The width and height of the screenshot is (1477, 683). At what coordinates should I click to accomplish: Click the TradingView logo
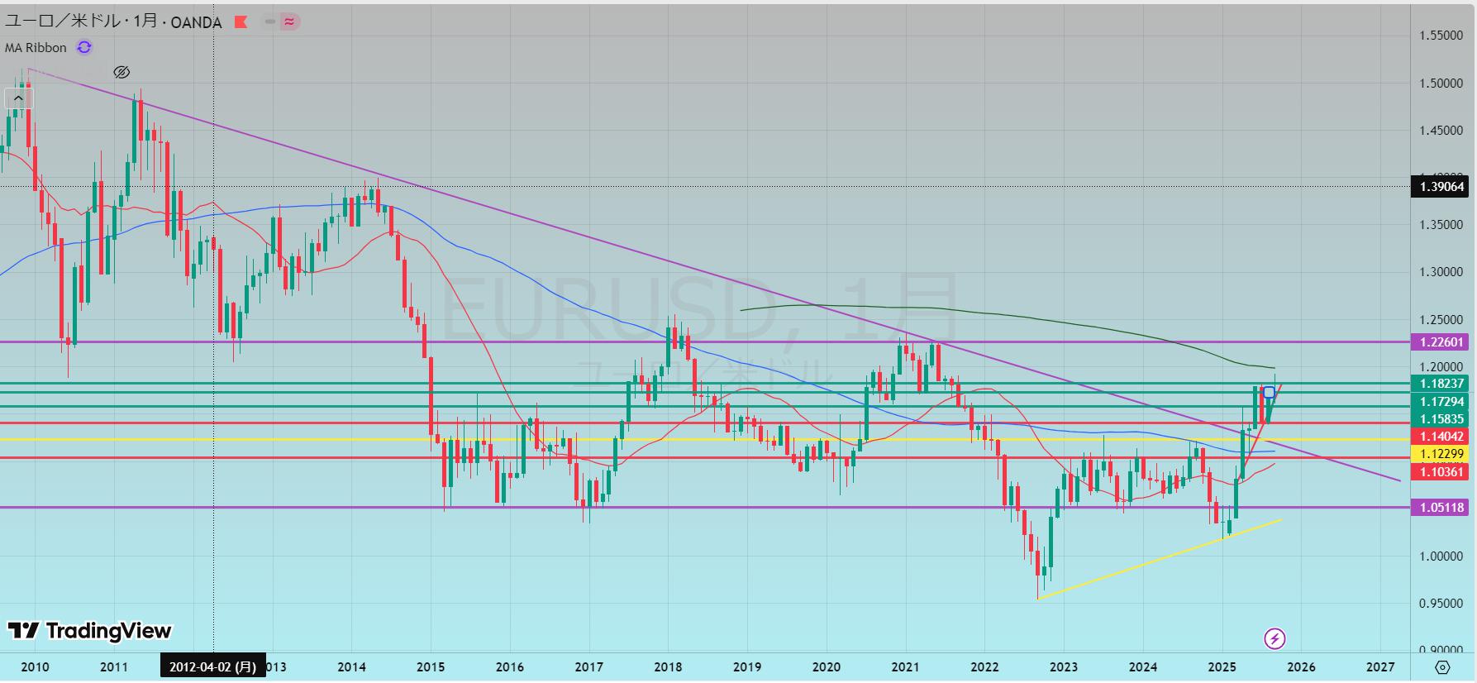[x=90, y=631]
